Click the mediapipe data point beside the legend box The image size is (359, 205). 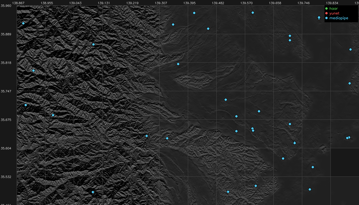coord(319,18)
